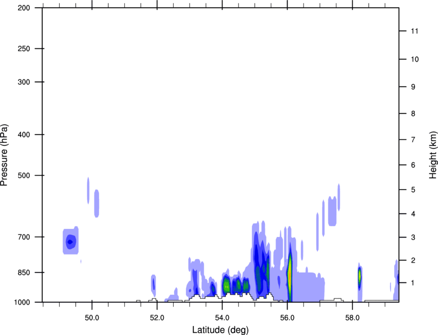Click the 'Height (km)' axis title
Image resolution: width=438 pixels, height=335 pixels.
433,155
